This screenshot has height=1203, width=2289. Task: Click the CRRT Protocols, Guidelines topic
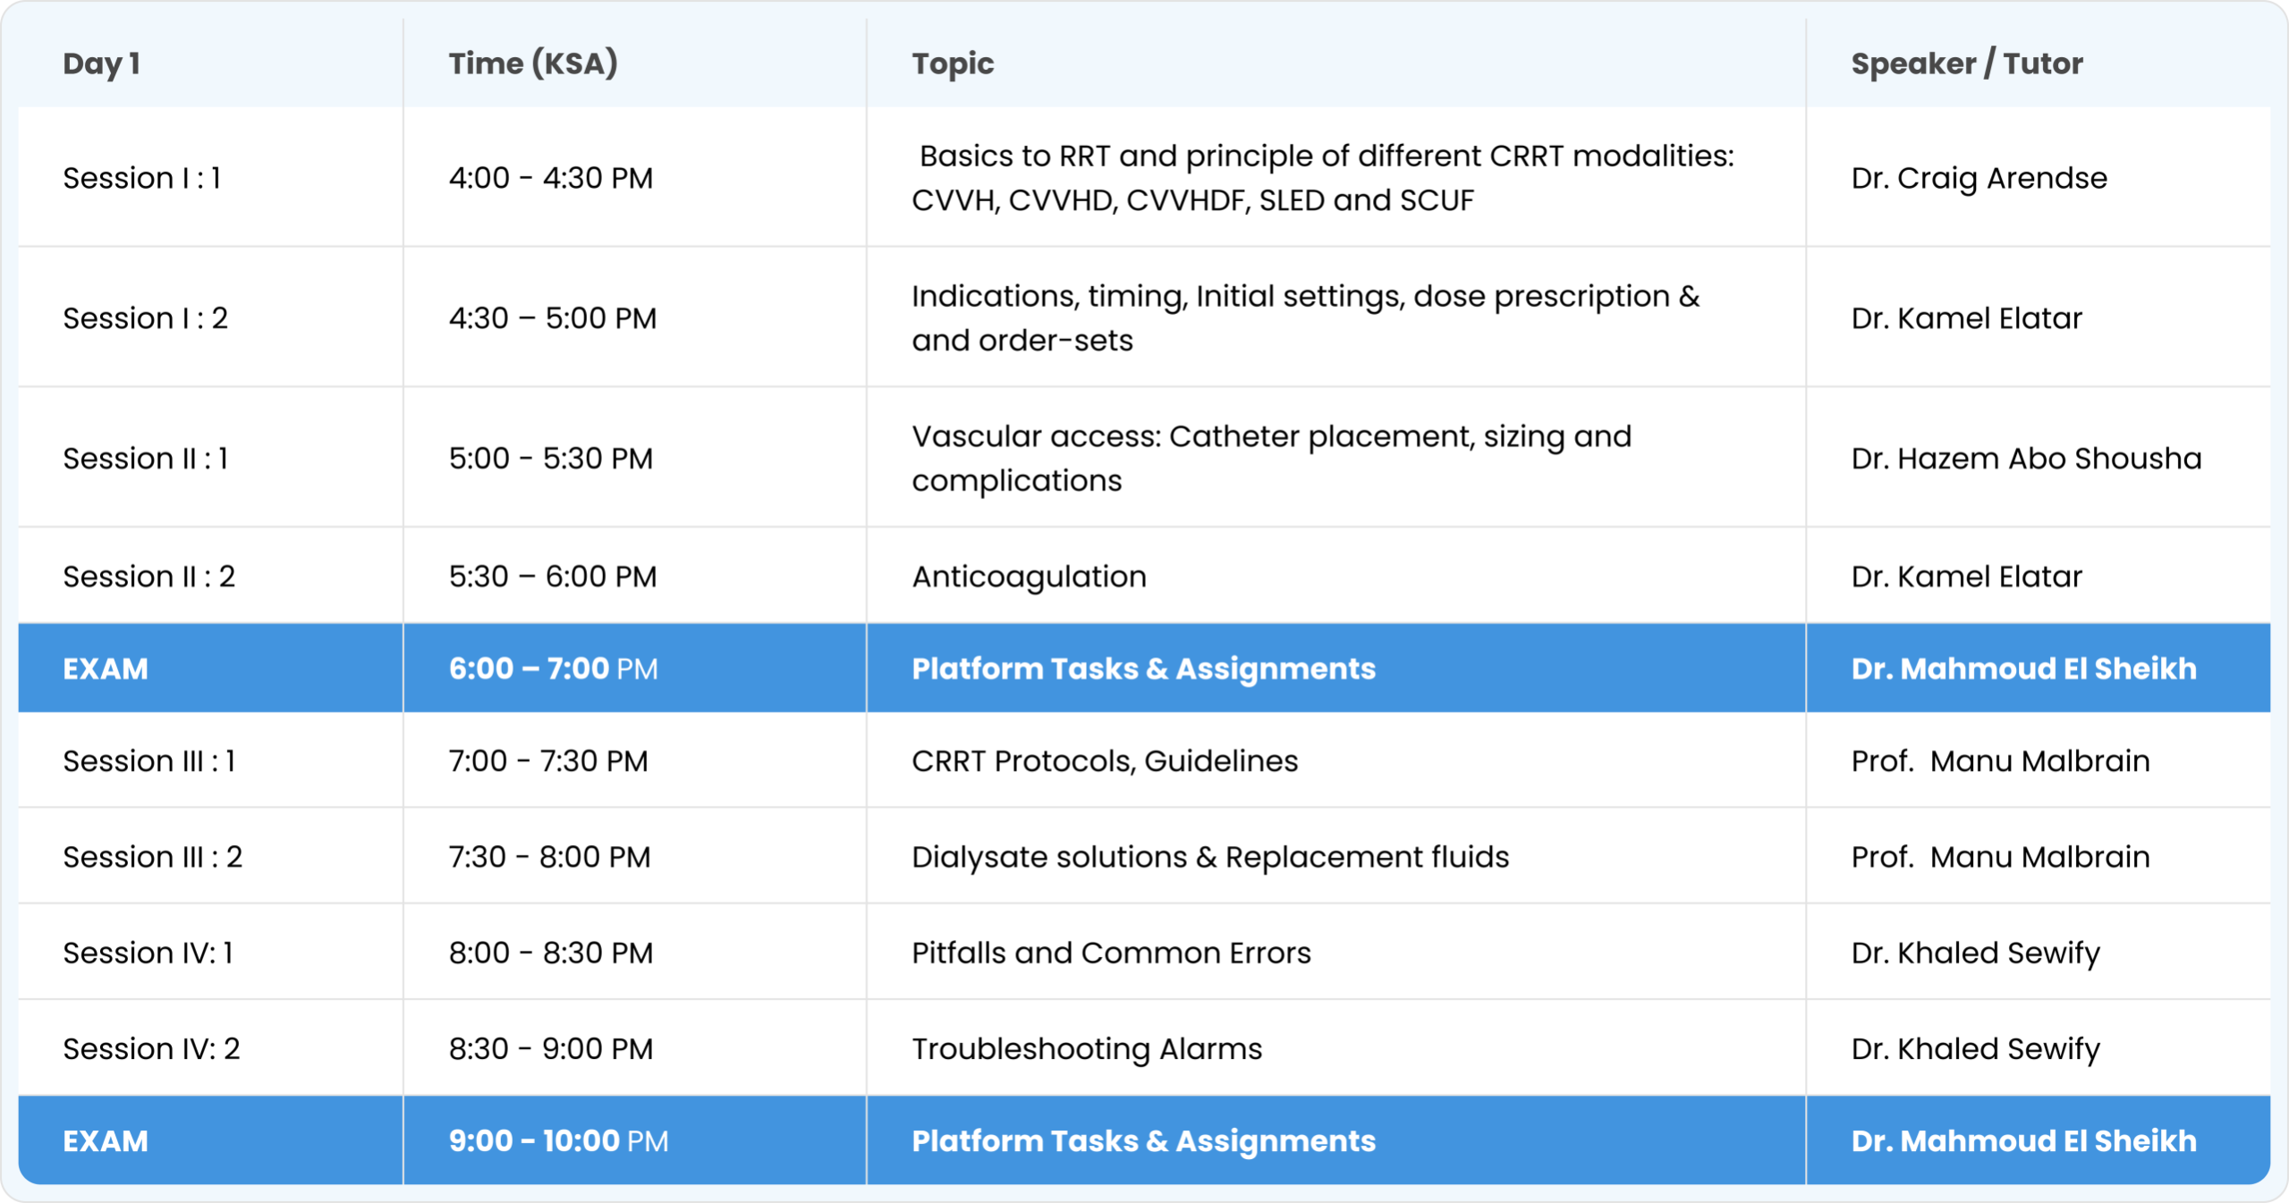(1105, 761)
